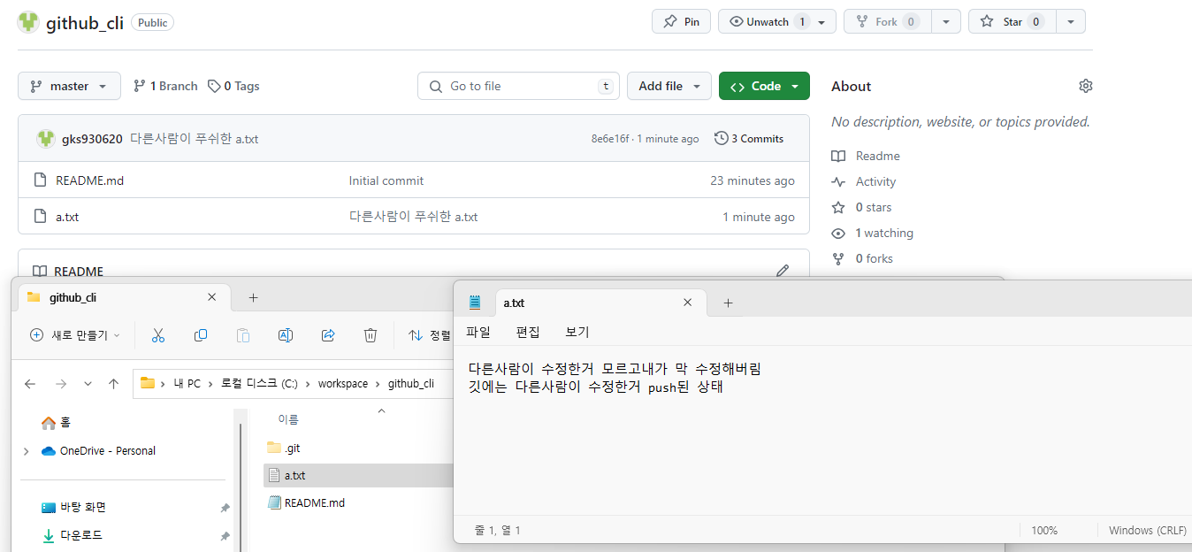
Task: Go up one folder in Explorer
Action: coord(113,384)
